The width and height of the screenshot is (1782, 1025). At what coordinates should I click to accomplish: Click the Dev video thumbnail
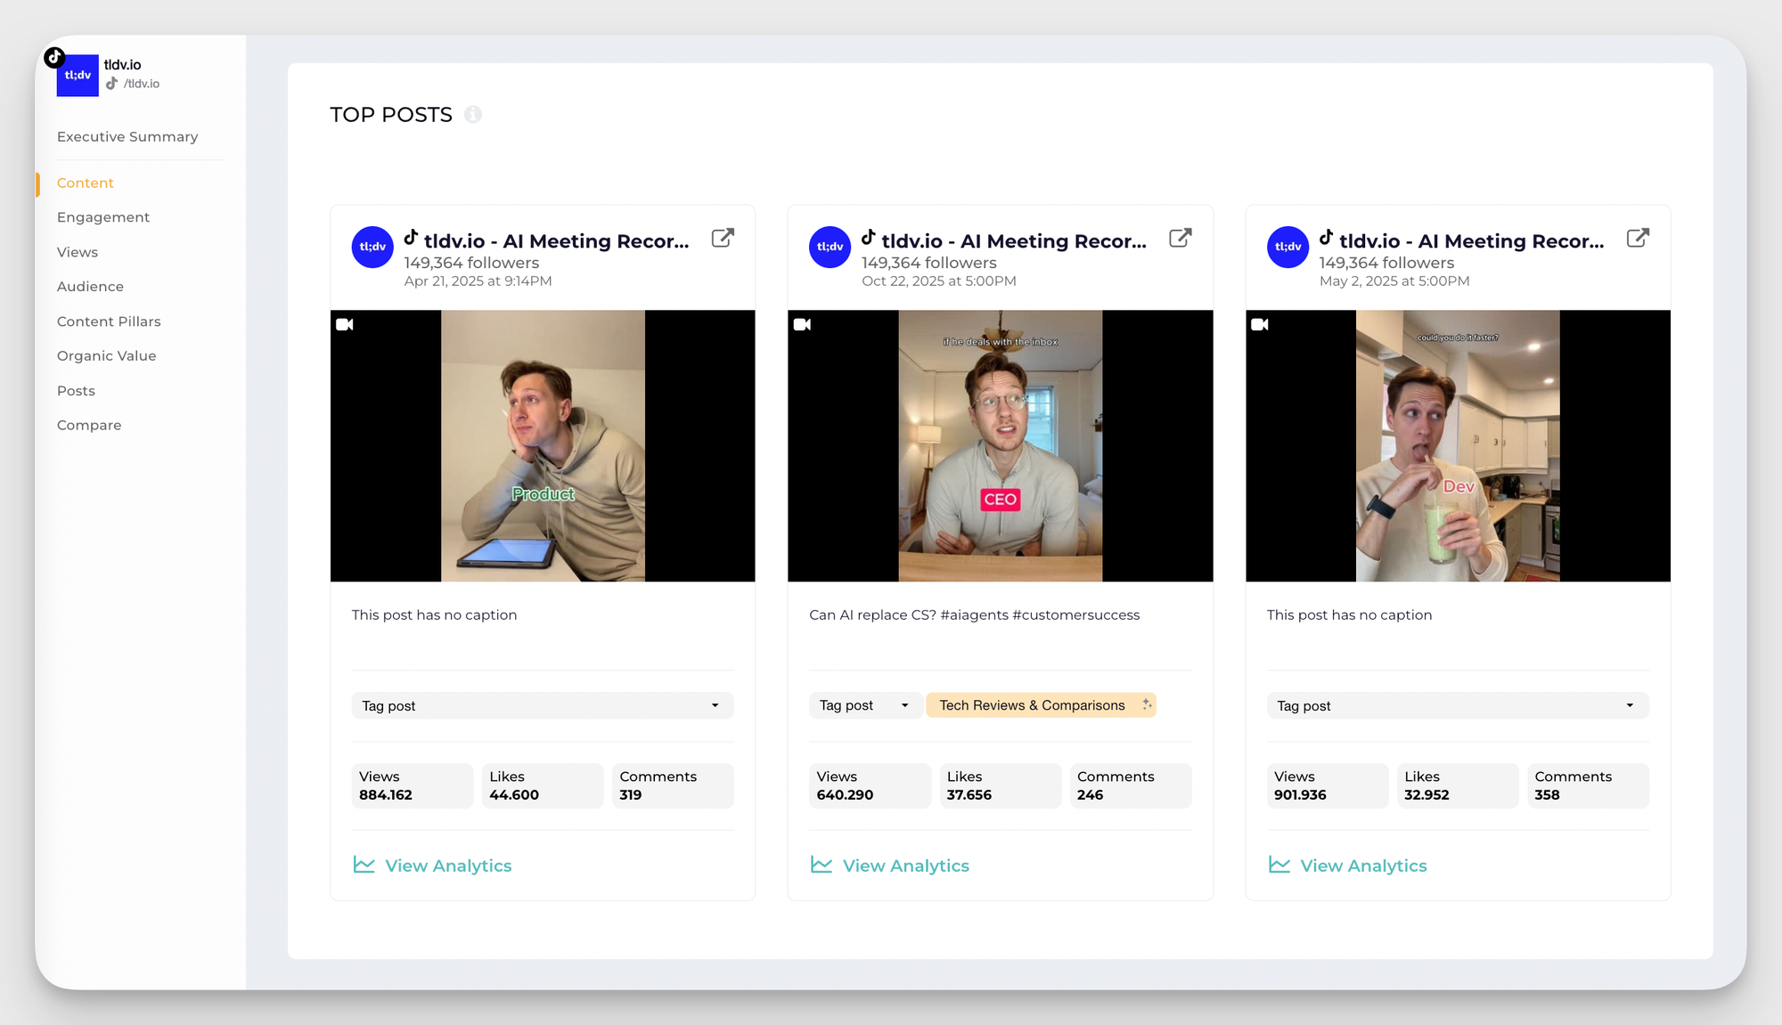pyautogui.click(x=1458, y=445)
